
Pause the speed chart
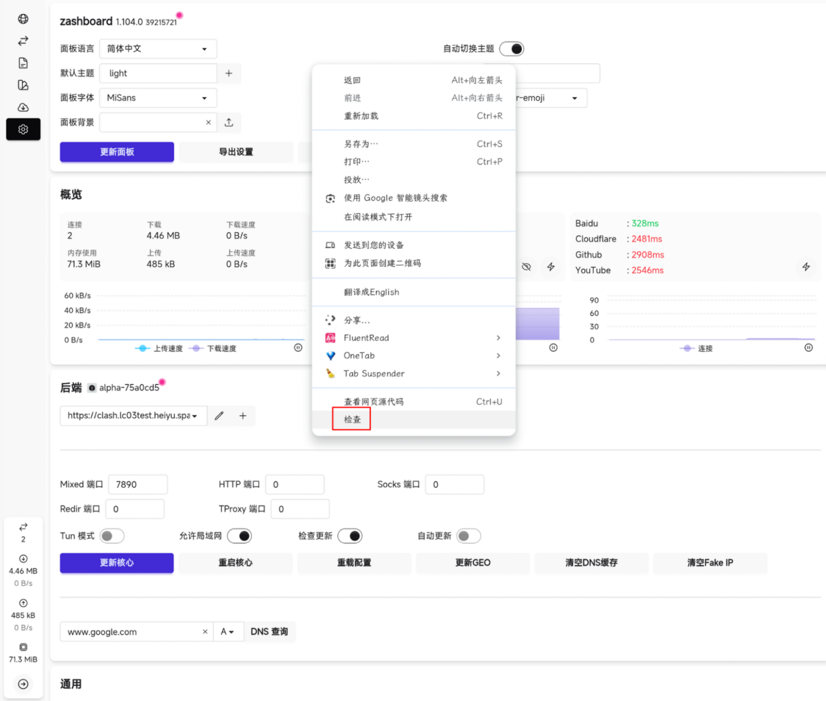pyautogui.click(x=298, y=348)
